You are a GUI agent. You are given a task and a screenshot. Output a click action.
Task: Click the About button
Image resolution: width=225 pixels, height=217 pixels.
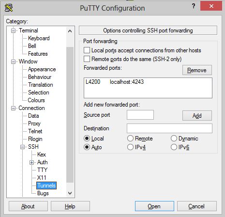(28, 206)
